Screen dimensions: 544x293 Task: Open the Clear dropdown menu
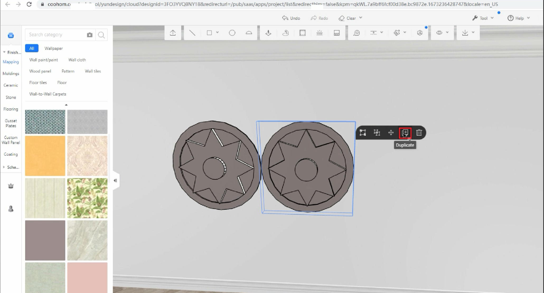click(361, 18)
